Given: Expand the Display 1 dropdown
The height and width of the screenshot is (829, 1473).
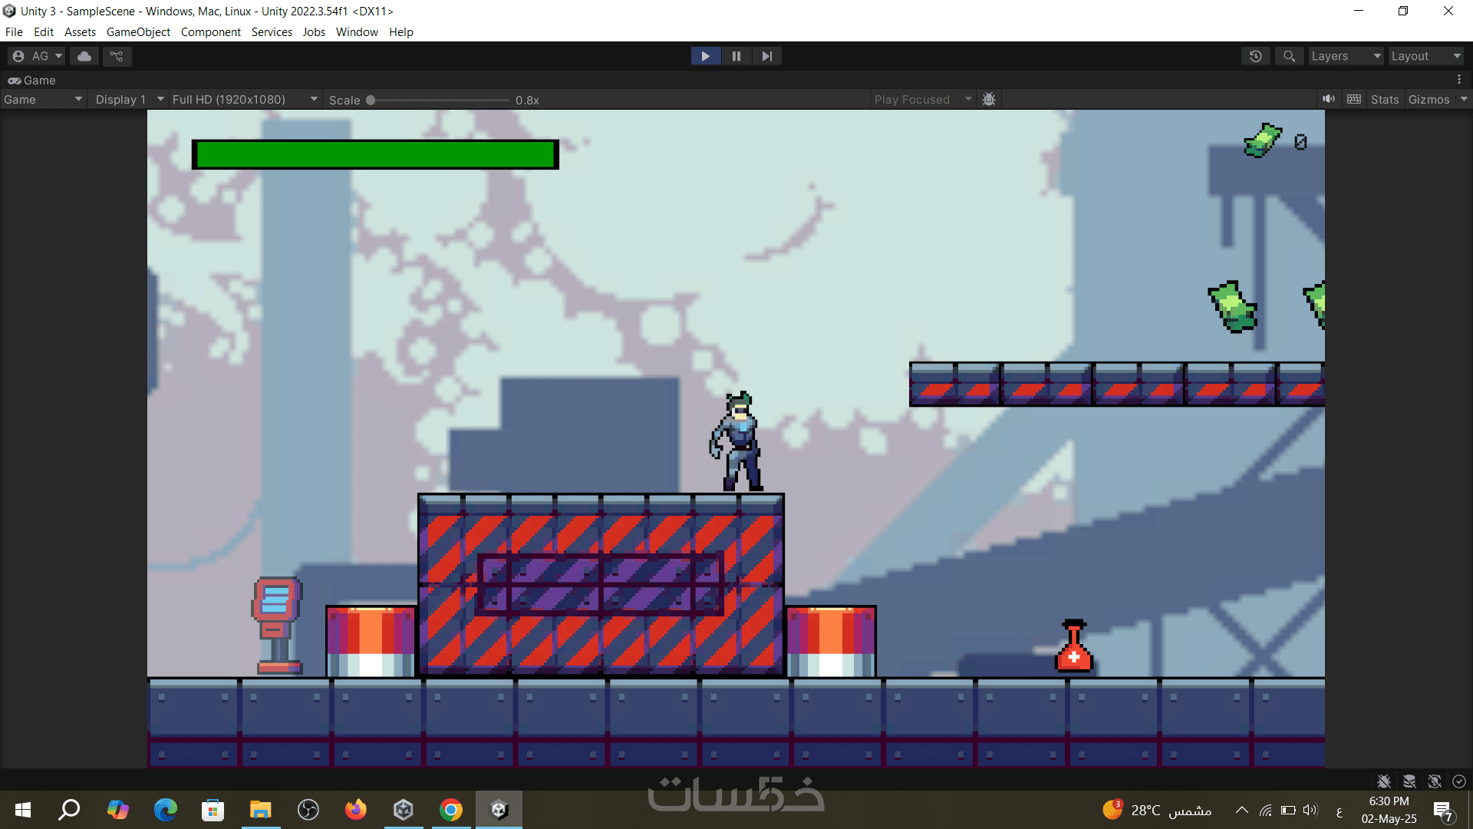Looking at the screenshot, I should [x=129, y=100].
